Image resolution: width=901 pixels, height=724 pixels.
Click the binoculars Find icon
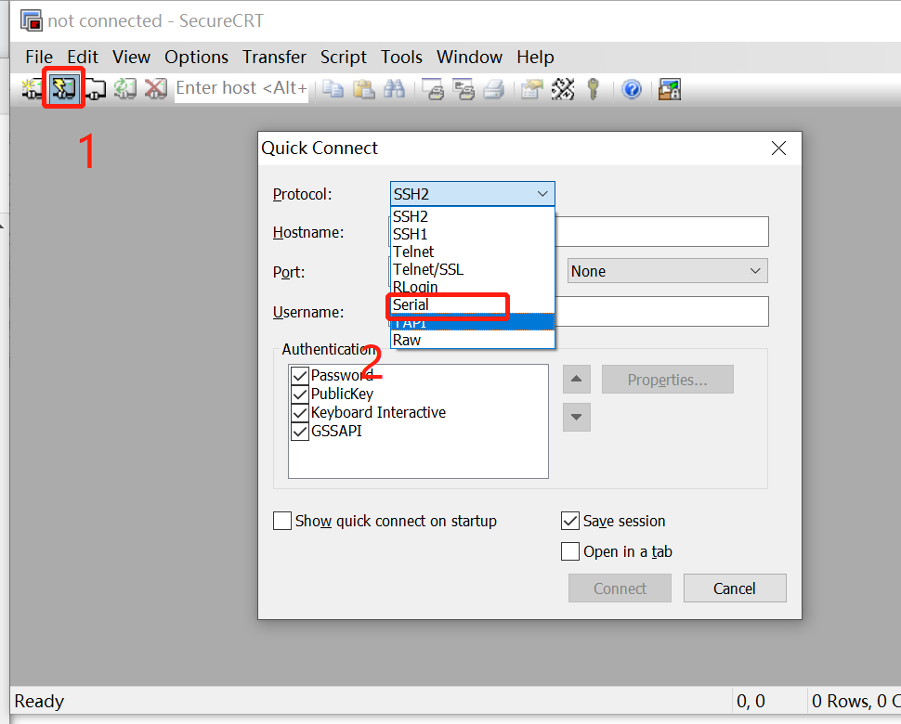[394, 89]
